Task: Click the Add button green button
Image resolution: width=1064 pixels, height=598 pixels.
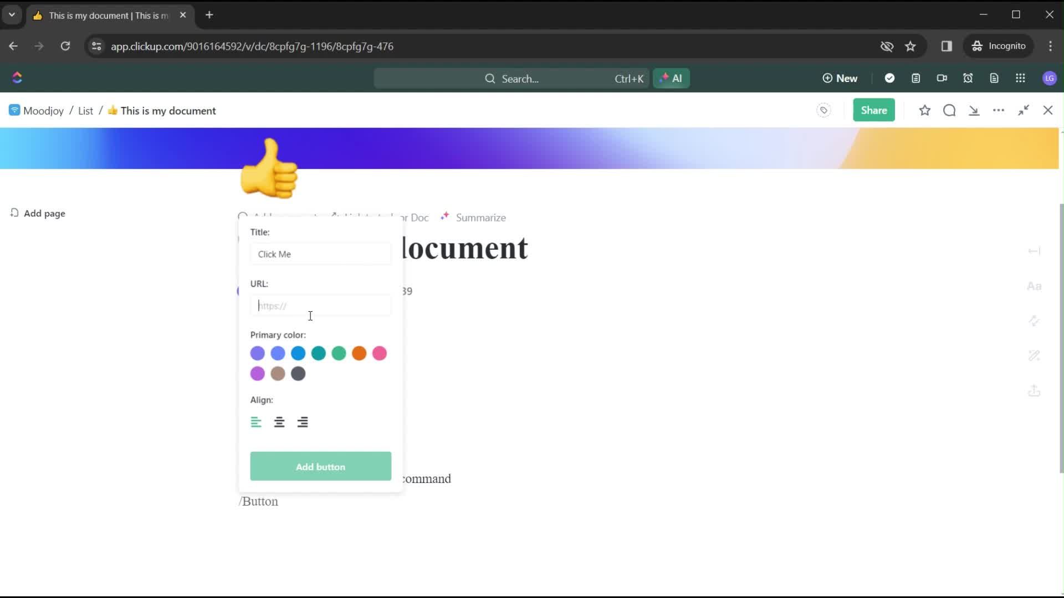Action: click(x=320, y=467)
